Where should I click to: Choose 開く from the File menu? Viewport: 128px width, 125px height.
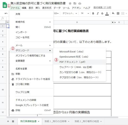(x=31, y=27)
